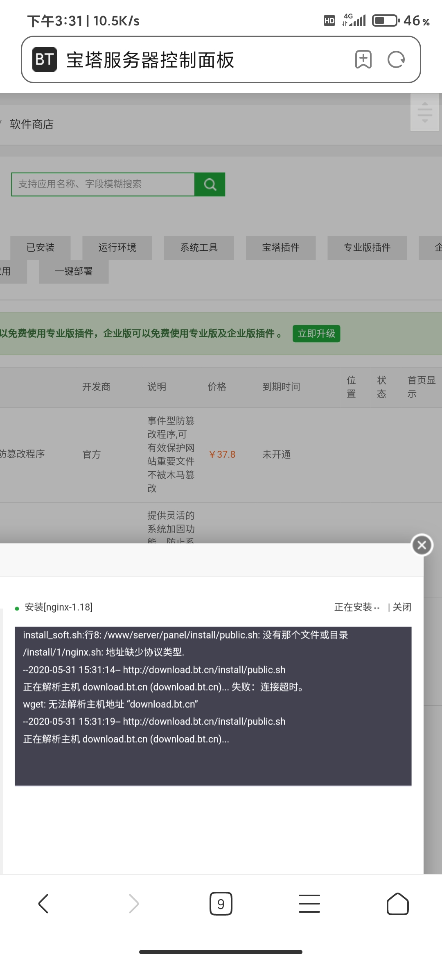Click the 立即升级 upgrade button

coord(316,334)
